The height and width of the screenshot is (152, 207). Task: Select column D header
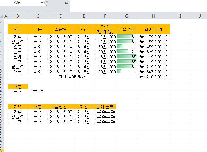61,16
